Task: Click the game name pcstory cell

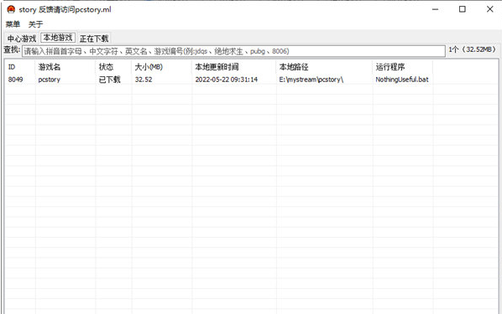Action: (49, 80)
